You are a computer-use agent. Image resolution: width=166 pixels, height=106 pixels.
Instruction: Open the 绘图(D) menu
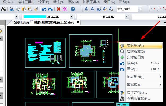click(43, 2)
